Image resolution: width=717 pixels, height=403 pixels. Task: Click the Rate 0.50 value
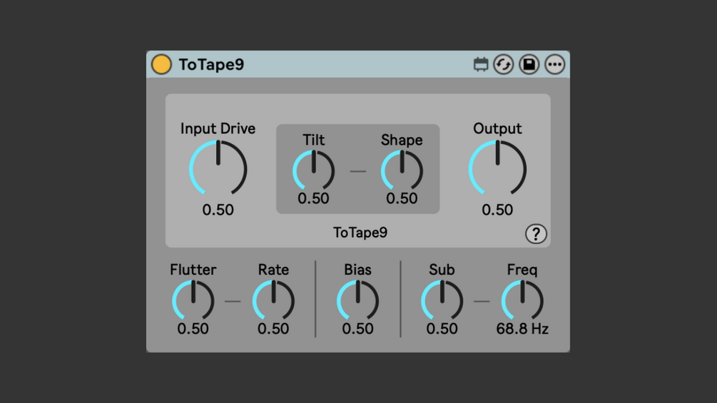[x=273, y=329]
